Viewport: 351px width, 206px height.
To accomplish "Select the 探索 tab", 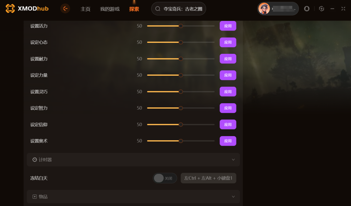I will pos(134,9).
